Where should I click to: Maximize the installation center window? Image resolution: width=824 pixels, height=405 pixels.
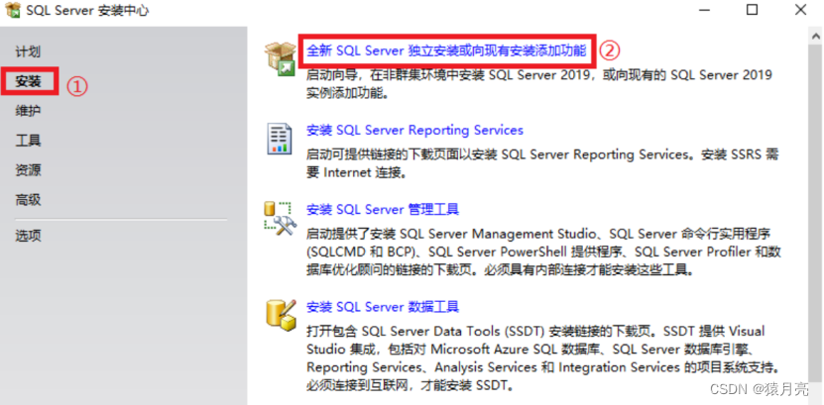(752, 10)
